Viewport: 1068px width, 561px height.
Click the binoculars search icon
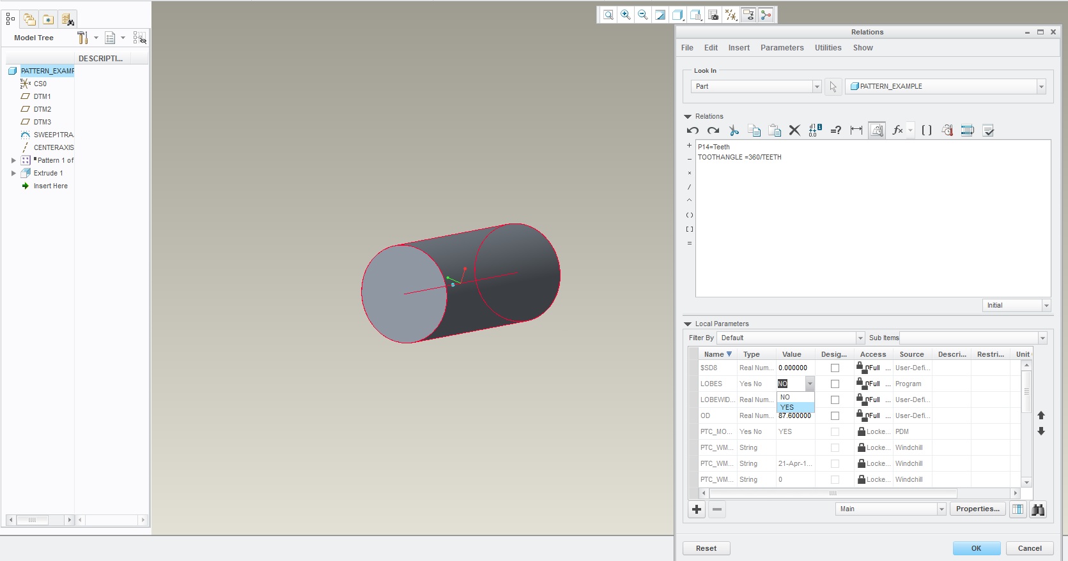click(1038, 509)
